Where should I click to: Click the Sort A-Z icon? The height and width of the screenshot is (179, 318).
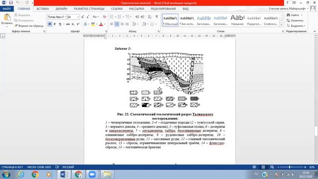click(x=150, y=17)
